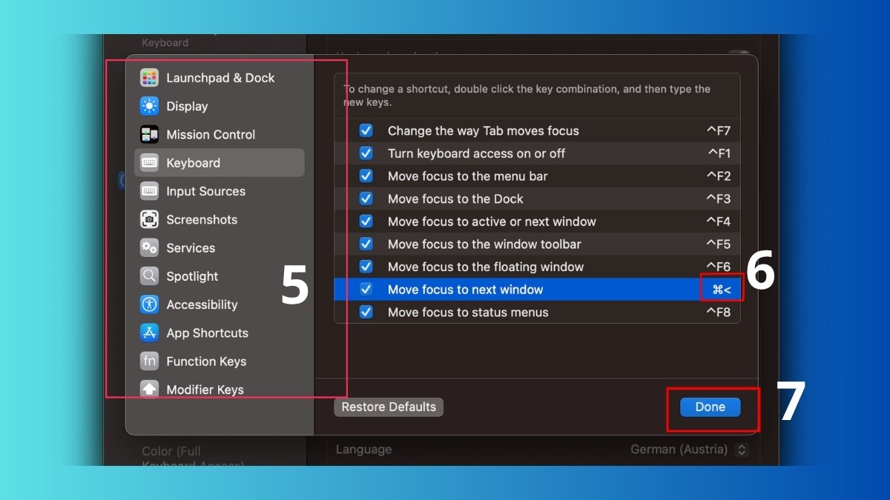Click the ^F4 shortcut value

click(719, 221)
